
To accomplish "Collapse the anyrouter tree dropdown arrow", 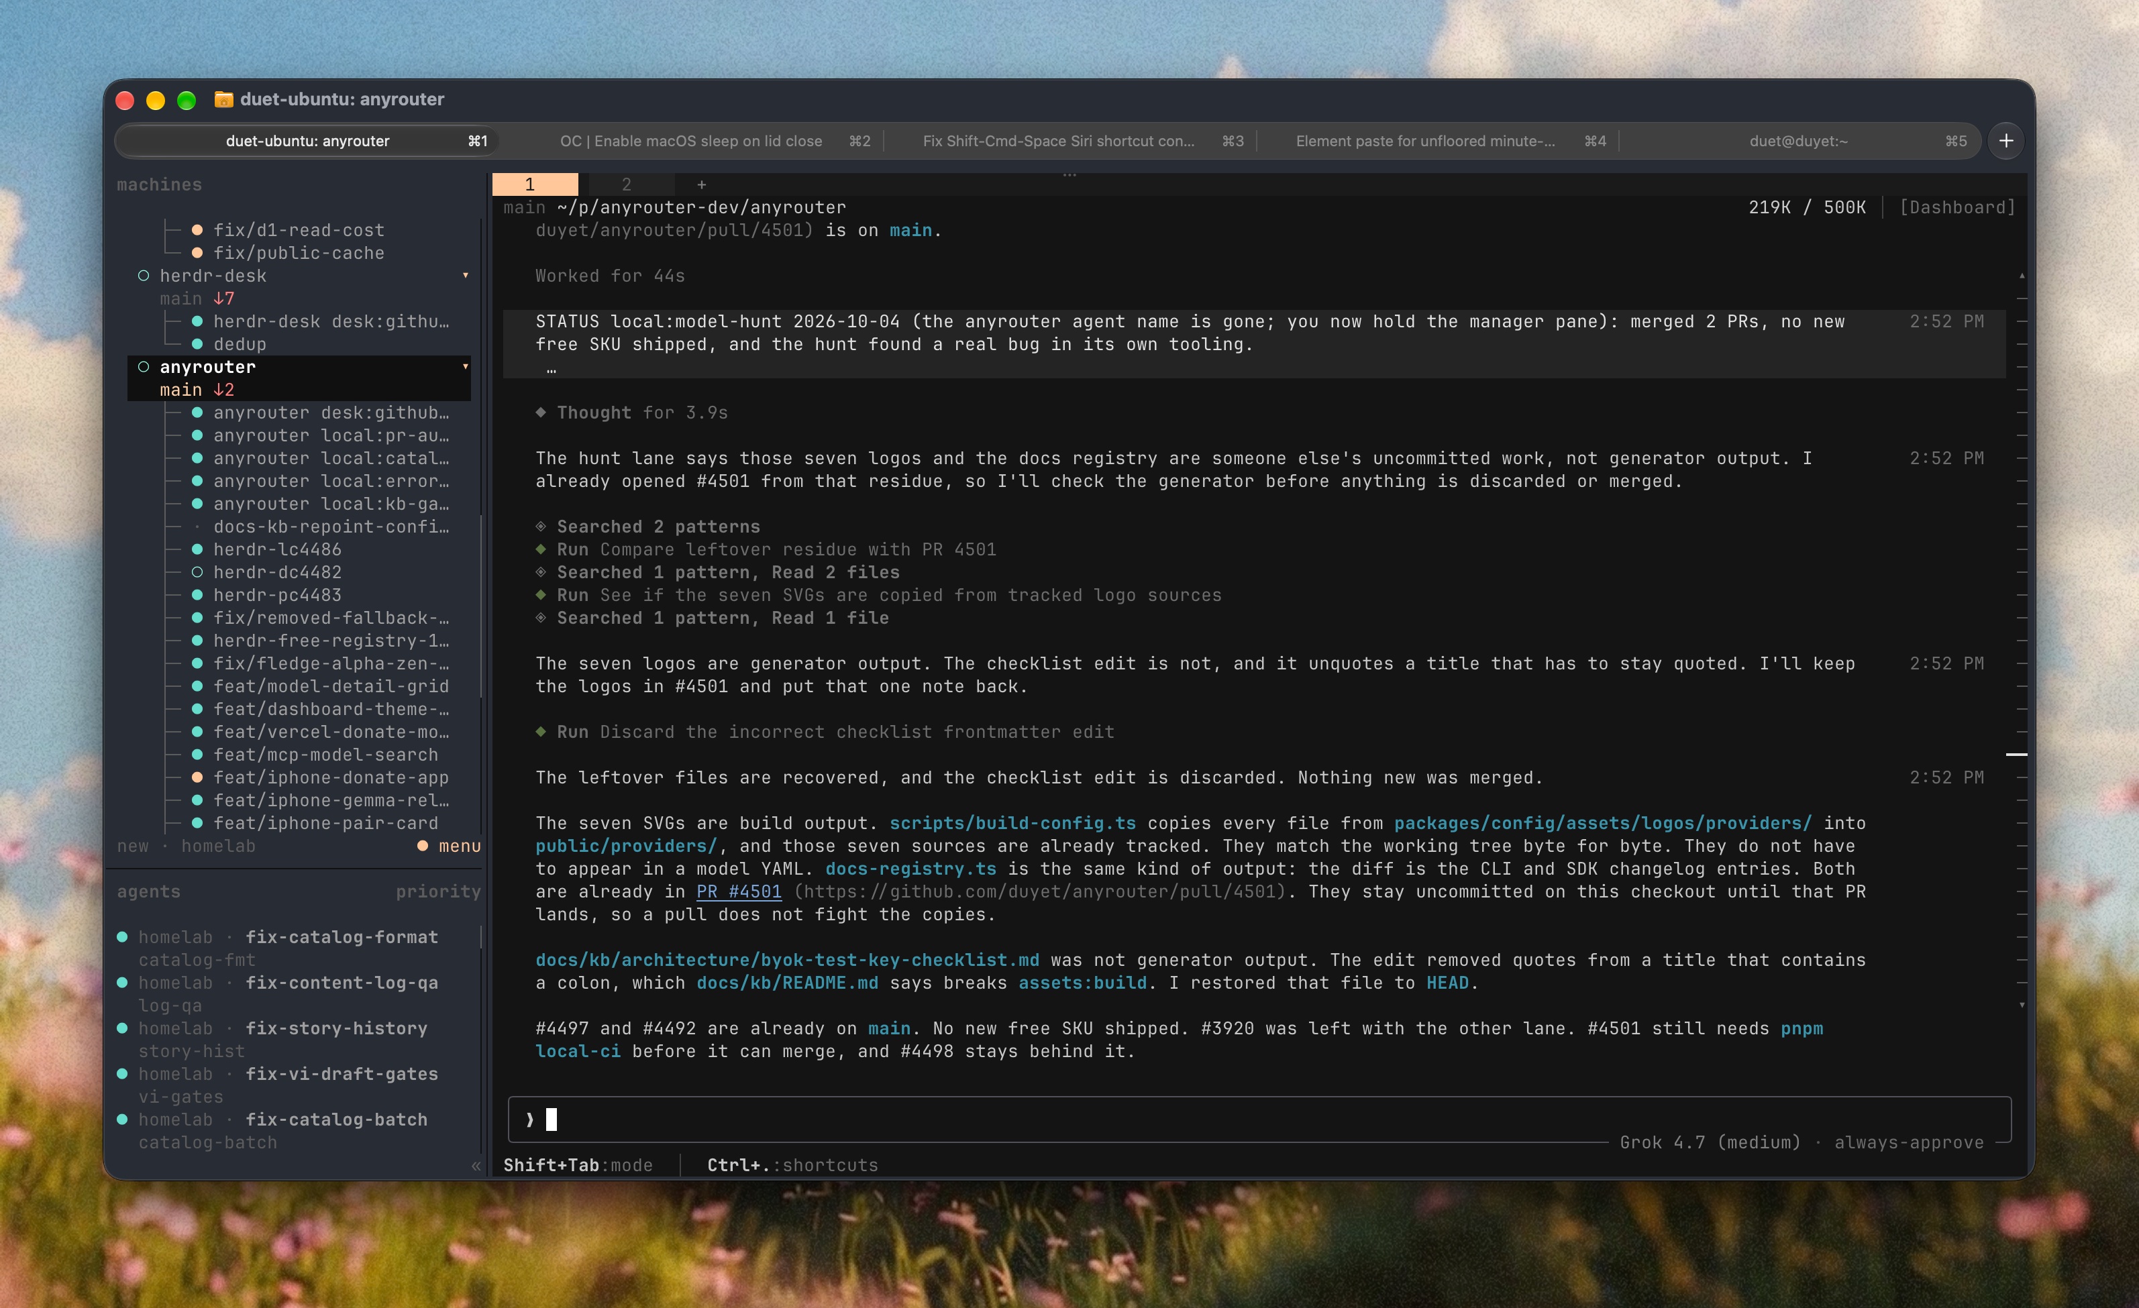I will click(465, 366).
